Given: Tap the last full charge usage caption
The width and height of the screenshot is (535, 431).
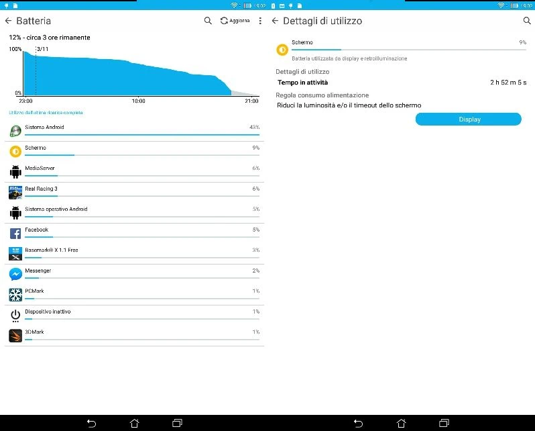Looking at the screenshot, I should [46, 113].
